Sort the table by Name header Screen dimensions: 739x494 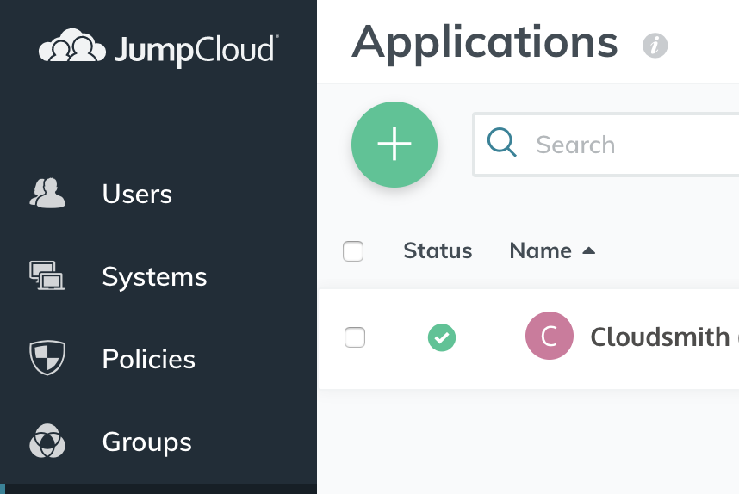pos(541,250)
